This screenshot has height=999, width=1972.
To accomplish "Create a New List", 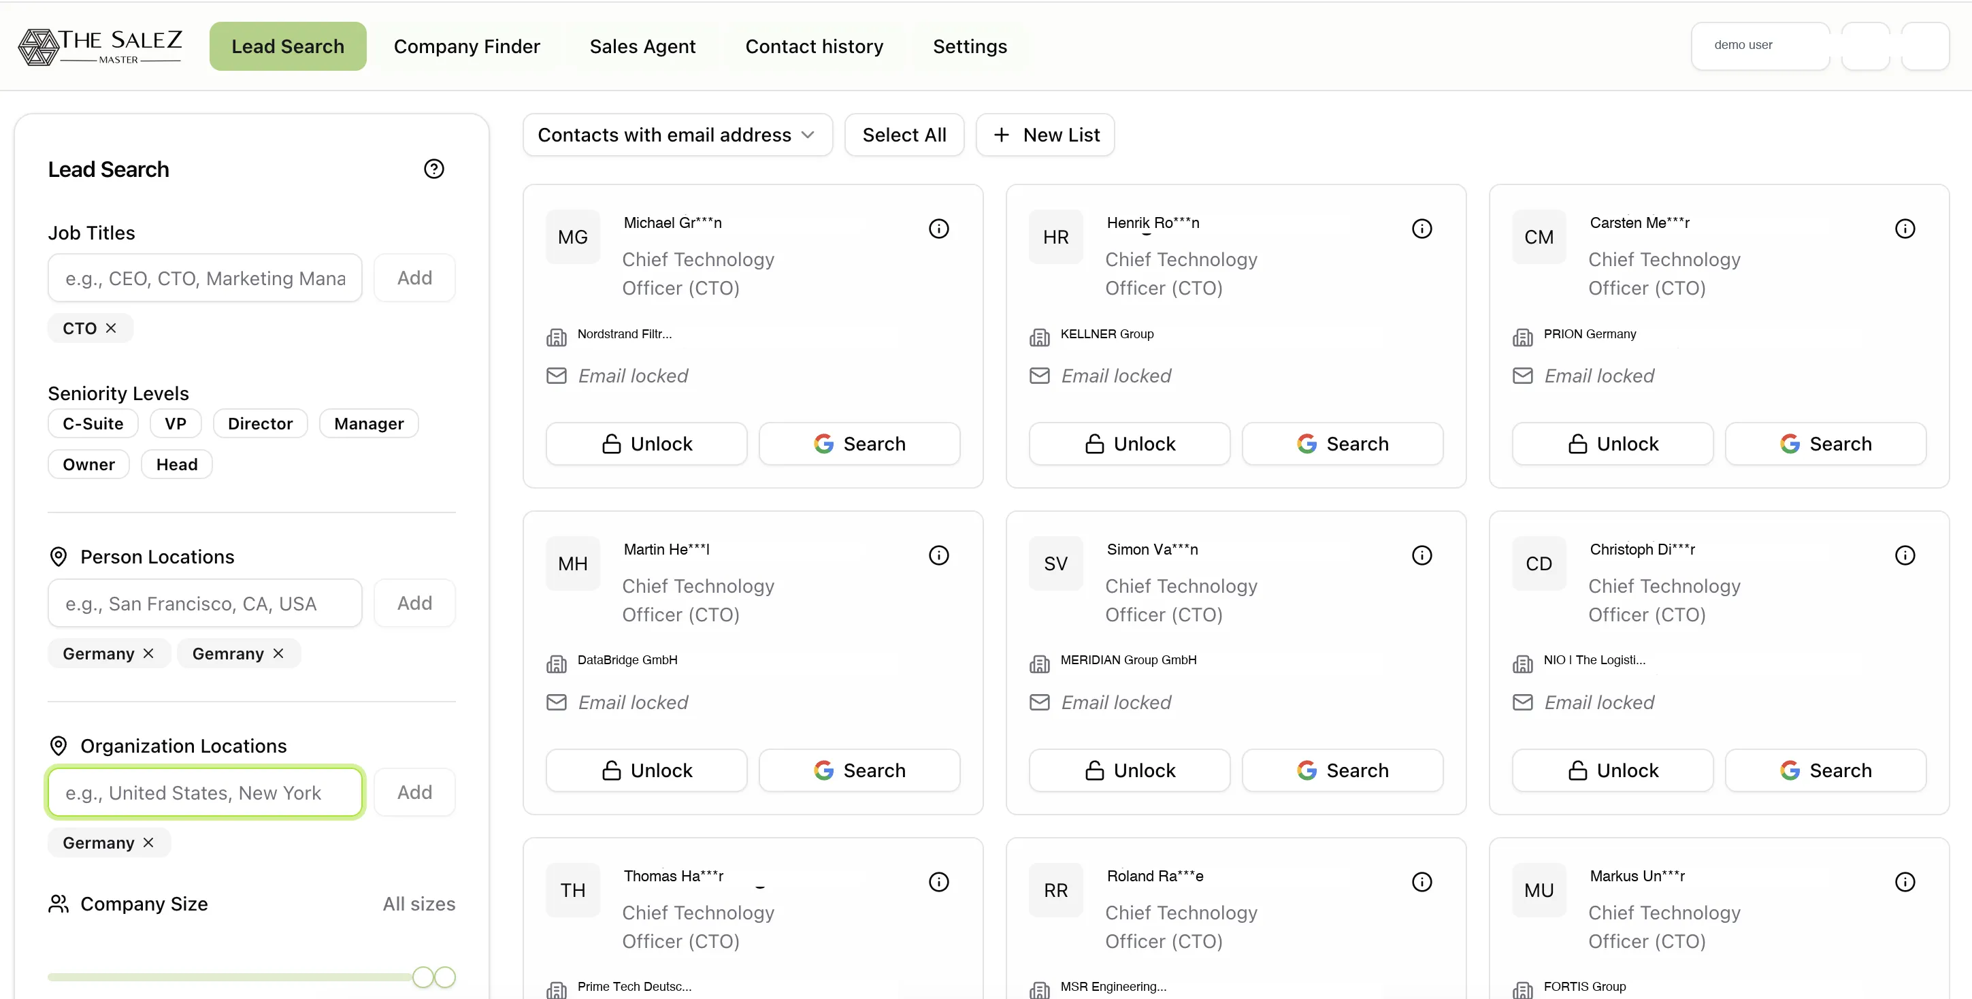I will click(1045, 135).
